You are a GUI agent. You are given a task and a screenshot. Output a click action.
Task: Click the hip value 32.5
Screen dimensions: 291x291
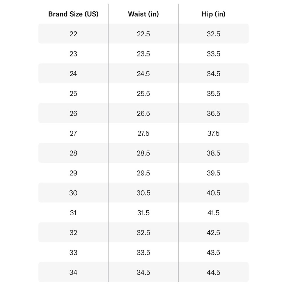[x=213, y=34]
